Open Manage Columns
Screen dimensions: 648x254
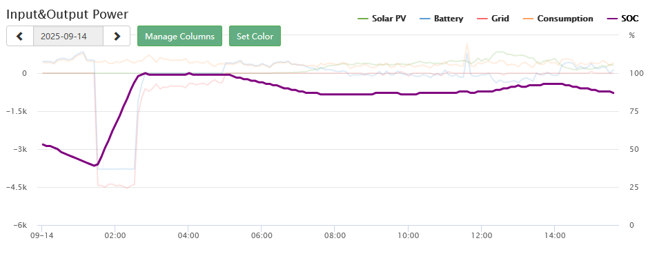point(180,37)
